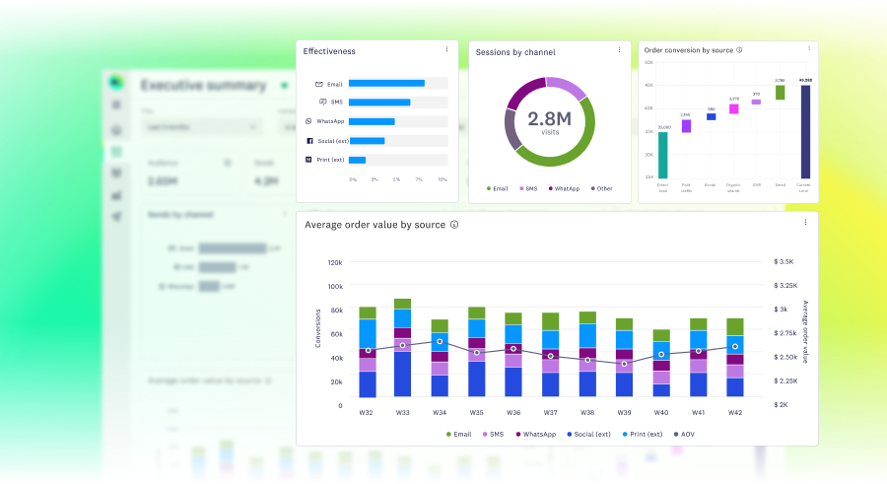Open Average order value card options menu
887x484 pixels.
tap(805, 223)
